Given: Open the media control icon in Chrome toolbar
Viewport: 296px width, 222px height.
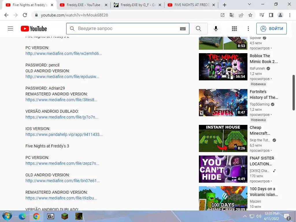Looking at the screenshot, I should 262,15.
